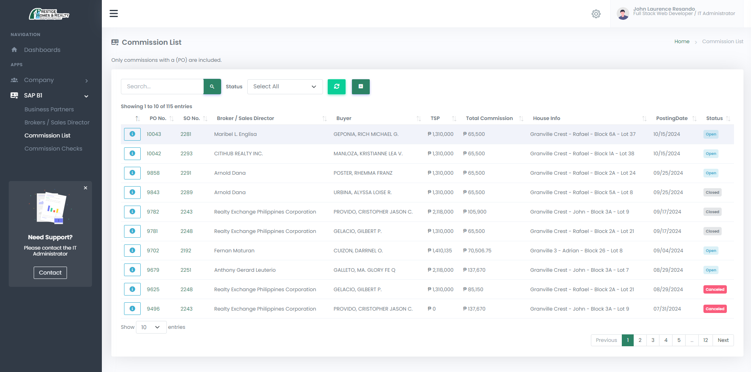The width and height of the screenshot is (751, 372).
Task: Open info for PO No. 10043
Action: tap(132, 134)
